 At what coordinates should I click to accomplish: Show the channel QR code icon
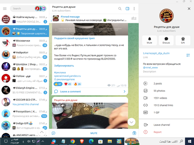[x=188, y=55]
